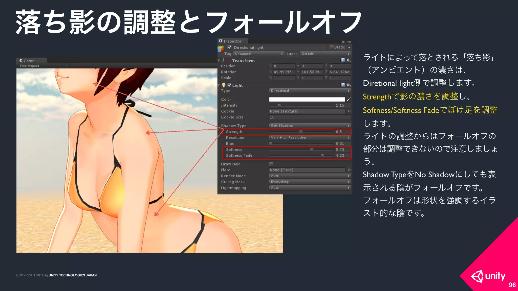
Task: Click the Shadow Type label
Action: [234, 126]
